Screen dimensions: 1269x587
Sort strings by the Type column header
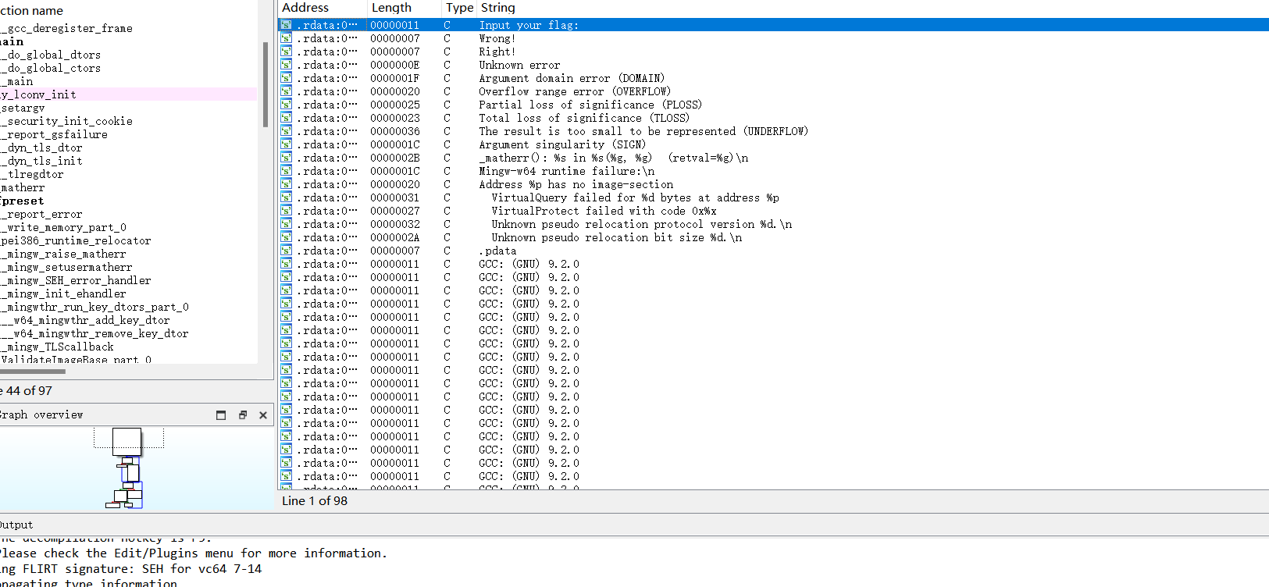pyautogui.click(x=459, y=8)
